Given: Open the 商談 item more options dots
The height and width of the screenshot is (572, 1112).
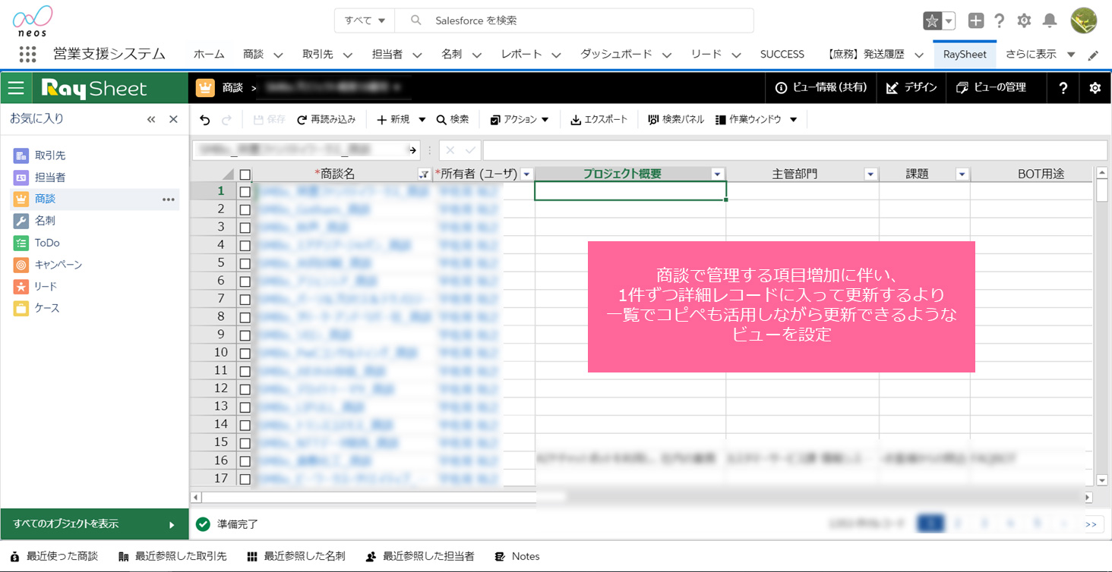Looking at the screenshot, I should pos(169,200).
